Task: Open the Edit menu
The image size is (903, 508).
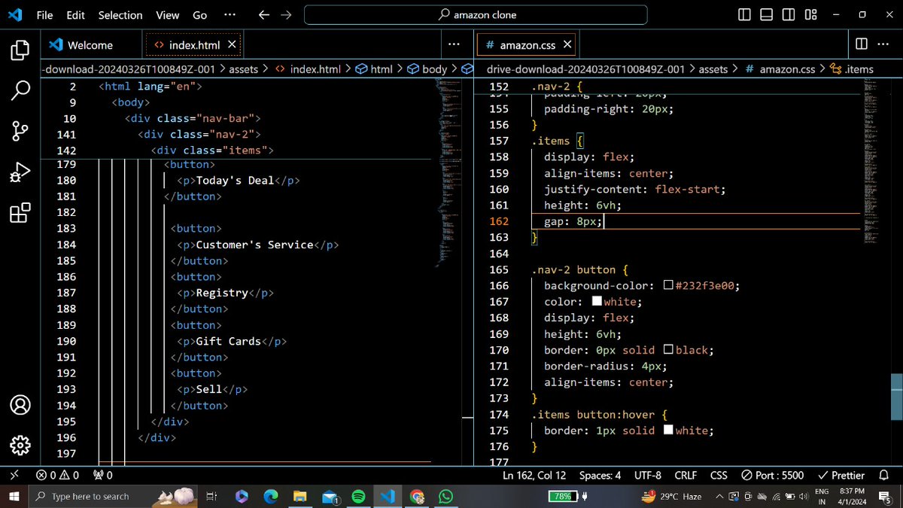Action: pyautogui.click(x=75, y=15)
